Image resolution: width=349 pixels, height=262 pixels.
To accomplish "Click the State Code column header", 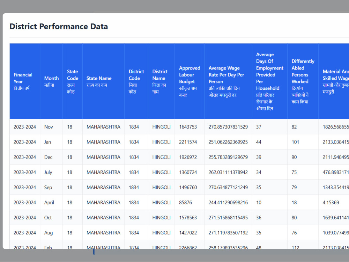I will 73,81.
